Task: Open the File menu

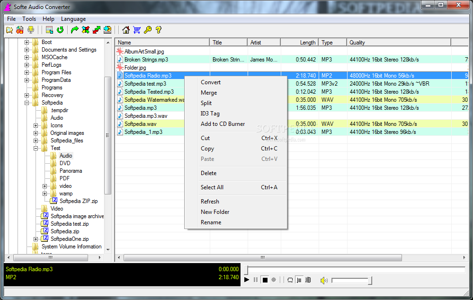Action: pyautogui.click(x=11, y=19)
